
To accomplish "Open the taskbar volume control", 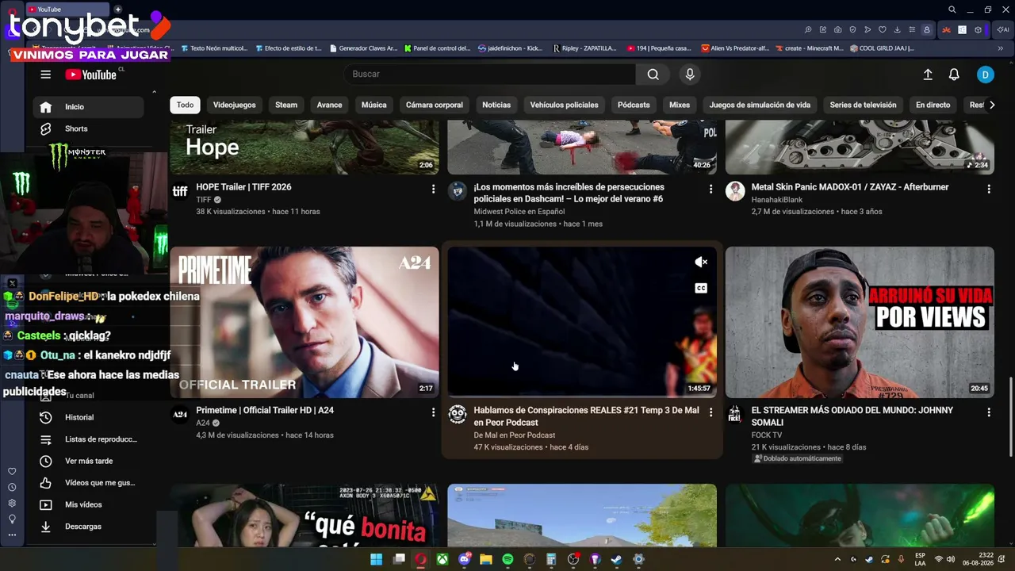I will click(x=951, y=559).
